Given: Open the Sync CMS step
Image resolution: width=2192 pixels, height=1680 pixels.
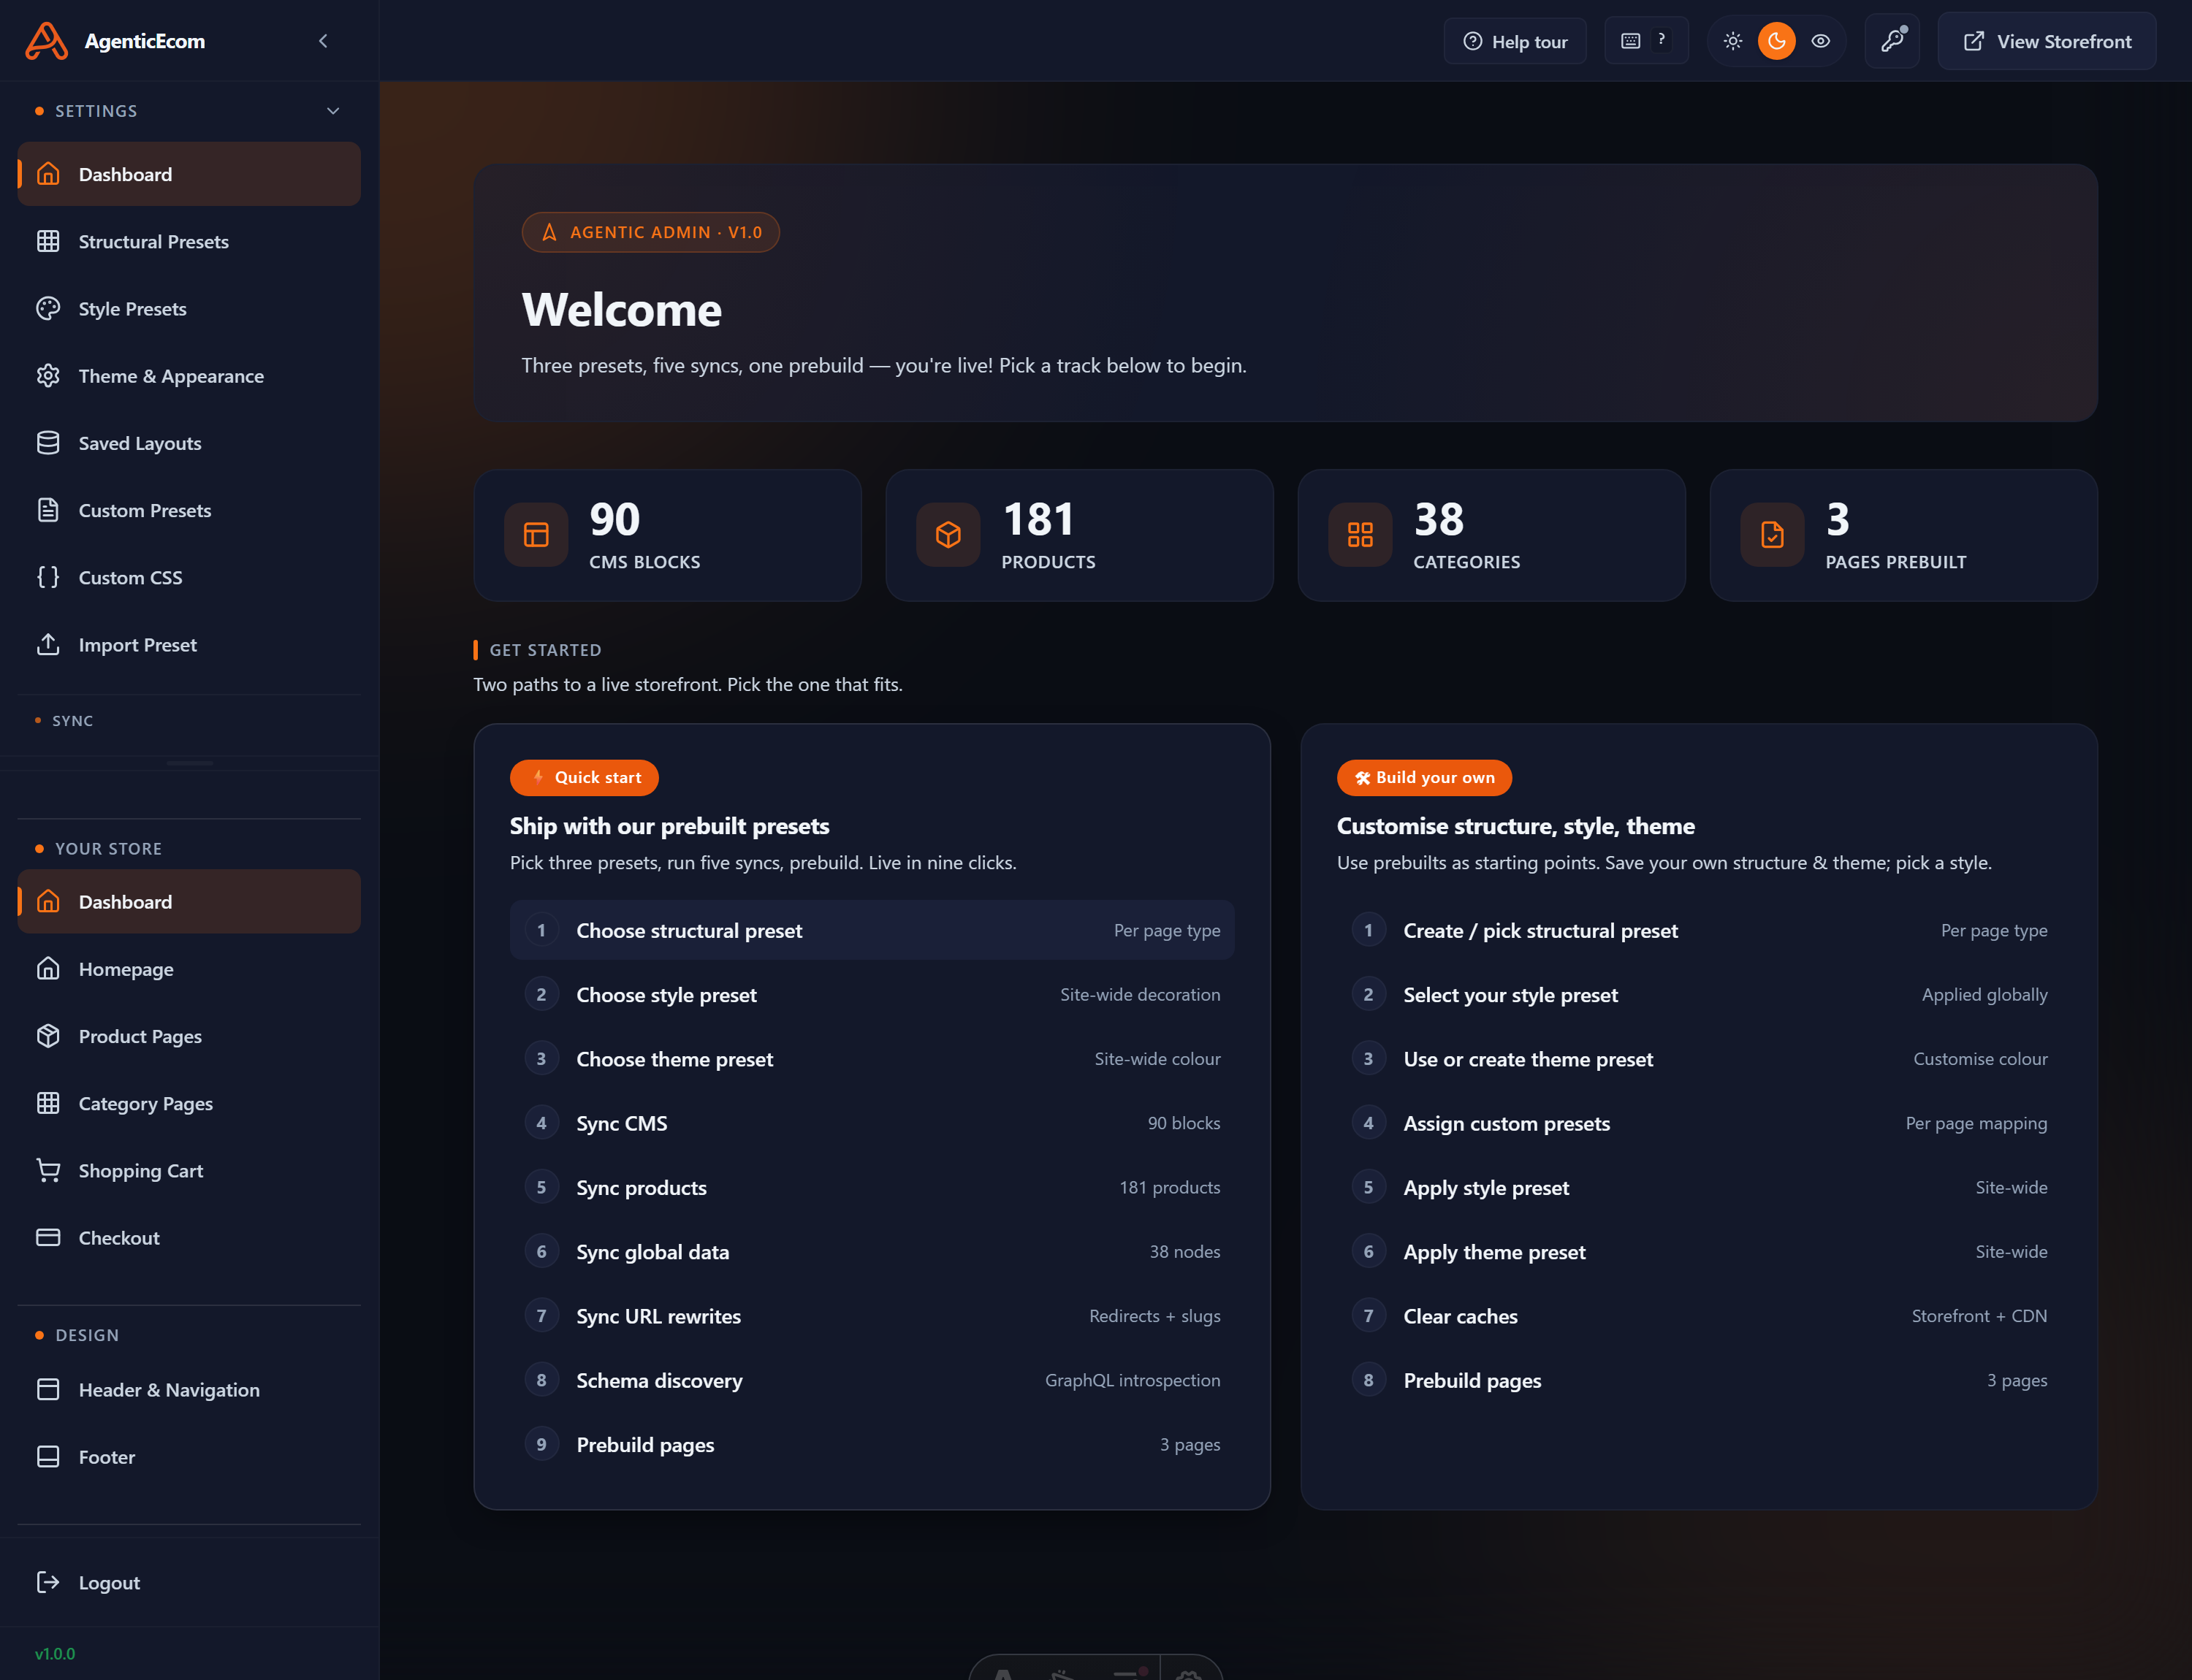Looking at the screenshot, I should 872,1123.
